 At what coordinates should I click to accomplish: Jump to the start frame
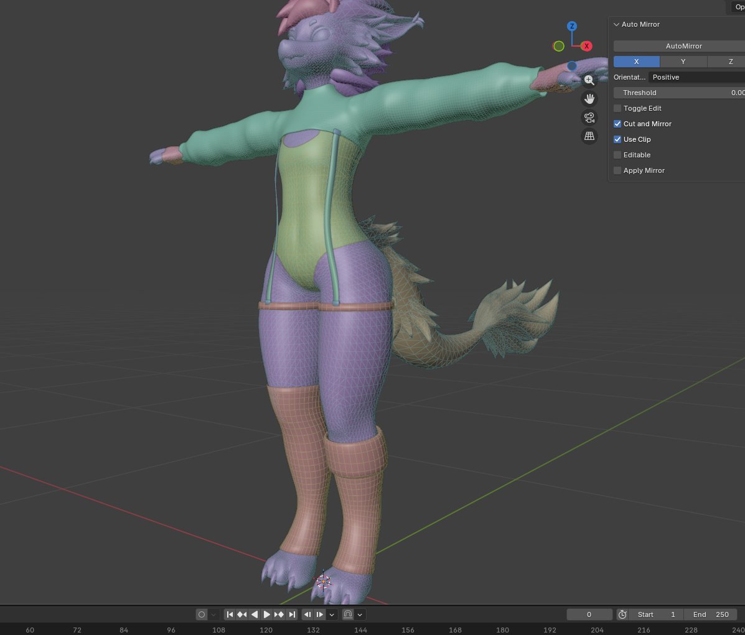tap(230, 614)
